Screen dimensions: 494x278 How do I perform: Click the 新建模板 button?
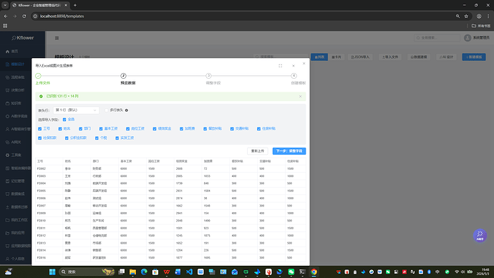coord(474,57)
